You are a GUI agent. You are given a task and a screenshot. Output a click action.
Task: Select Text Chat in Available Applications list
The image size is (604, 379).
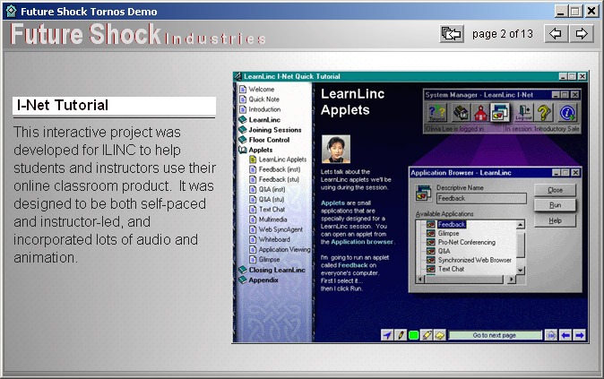point(451,269)
